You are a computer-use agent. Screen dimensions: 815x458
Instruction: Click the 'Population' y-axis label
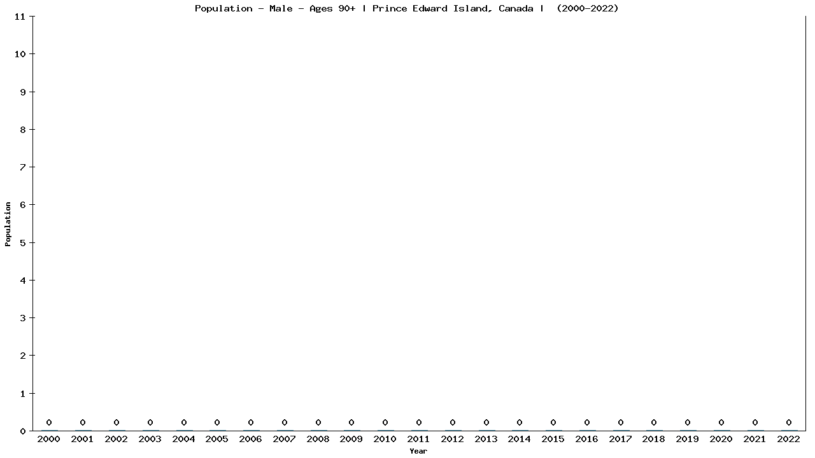tap(8, 224)
